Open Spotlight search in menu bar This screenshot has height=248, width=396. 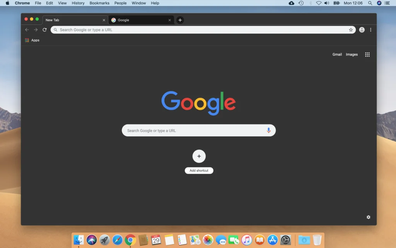tap(370, 3)
